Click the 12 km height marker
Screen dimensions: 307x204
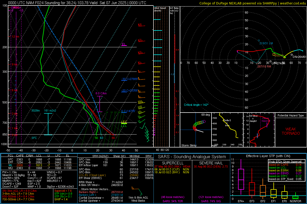tap(15, 36)
